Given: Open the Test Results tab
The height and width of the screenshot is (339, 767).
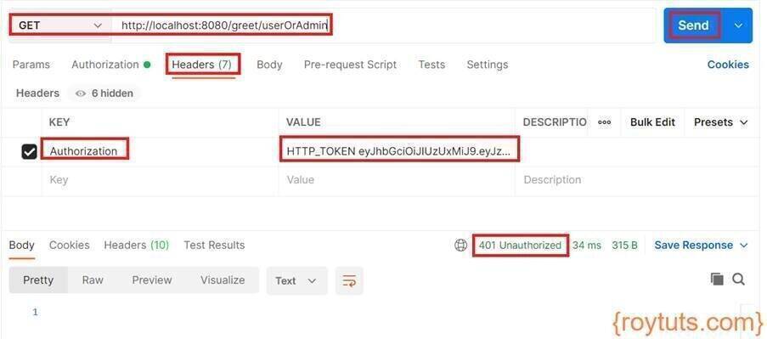Looking at the screenshot, I should [x=214, y=245].
